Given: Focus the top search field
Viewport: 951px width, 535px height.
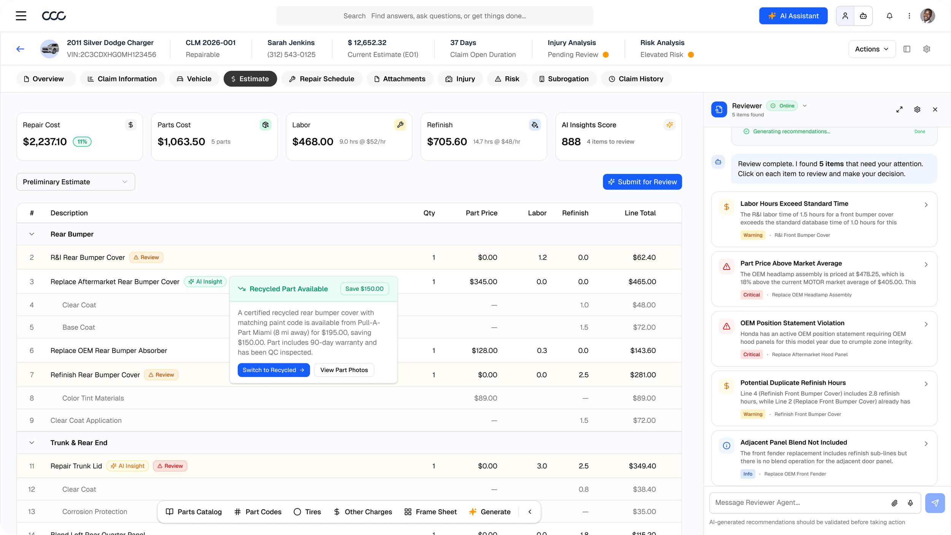Looking at the screenshot, I should (435, 16).
